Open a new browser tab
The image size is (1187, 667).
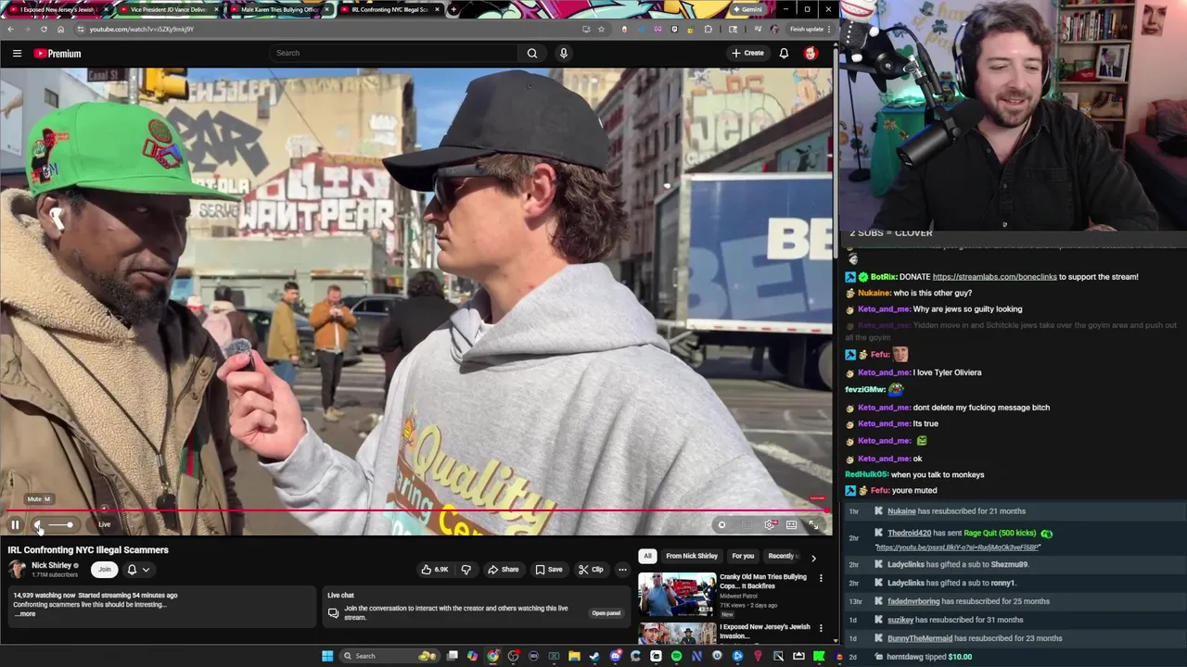click(453, 9)
